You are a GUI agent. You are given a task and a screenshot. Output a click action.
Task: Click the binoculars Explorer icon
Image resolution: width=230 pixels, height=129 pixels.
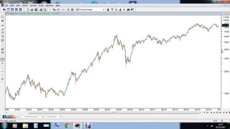128,10
